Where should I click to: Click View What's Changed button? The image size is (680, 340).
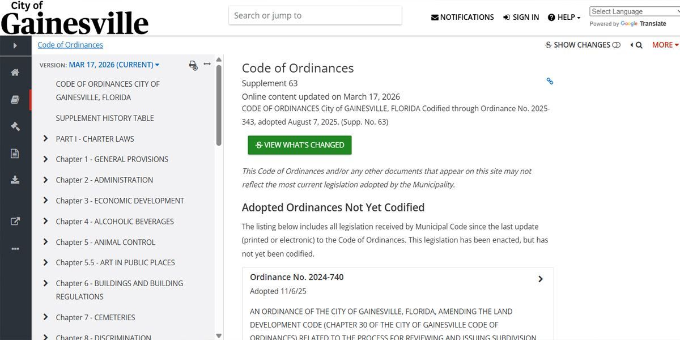[x=300, y=145]
